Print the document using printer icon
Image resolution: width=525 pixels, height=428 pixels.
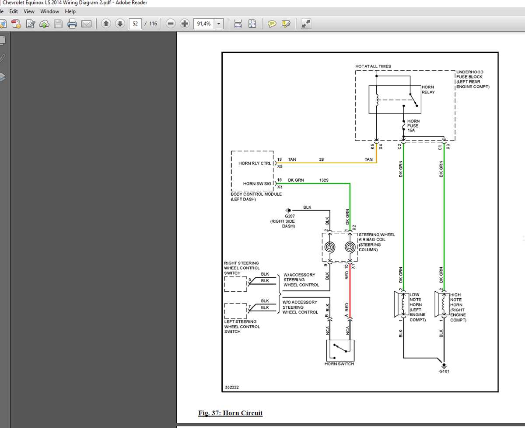point(72,24)
